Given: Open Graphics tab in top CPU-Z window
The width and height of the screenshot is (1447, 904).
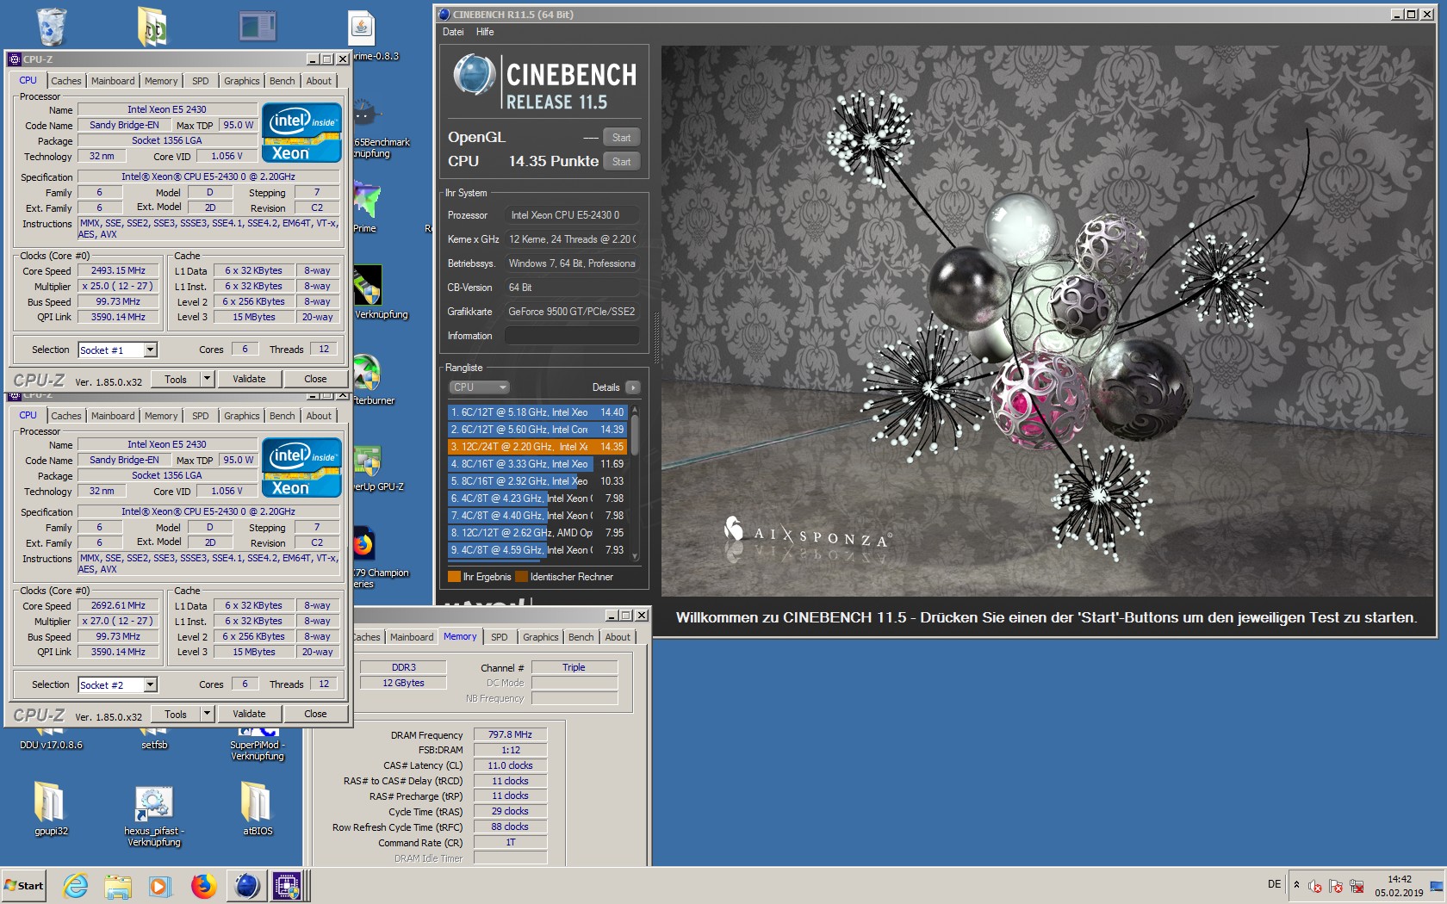Looking at the screenshot, I should 242,81.
